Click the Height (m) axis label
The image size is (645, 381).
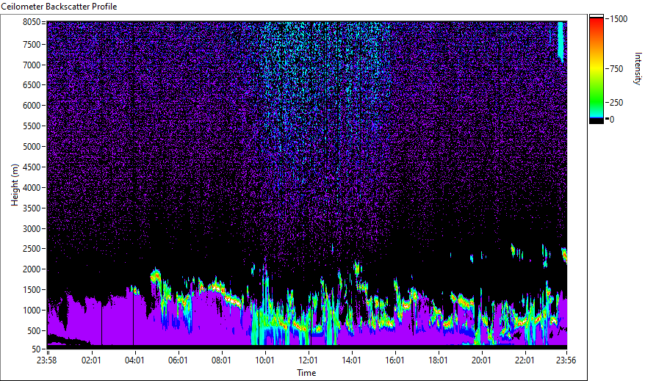pyautogui.click(x=15, y=185)
